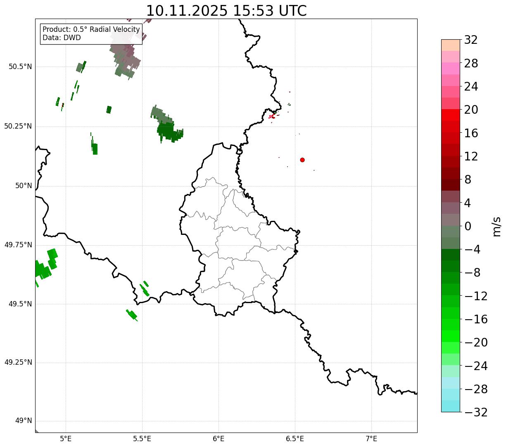Click the colorbar value 28
This screenshot has width=506, height=447.
(x=471, y=63)
